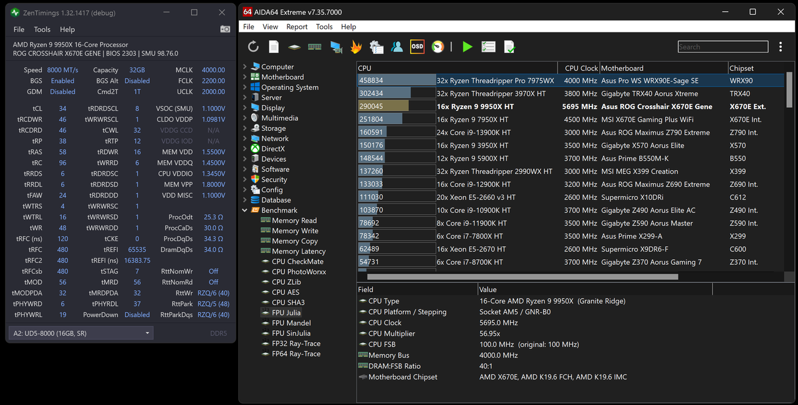Select the CPU CheckMate benchmark
The image size is (798, 405).
point(297,262)
